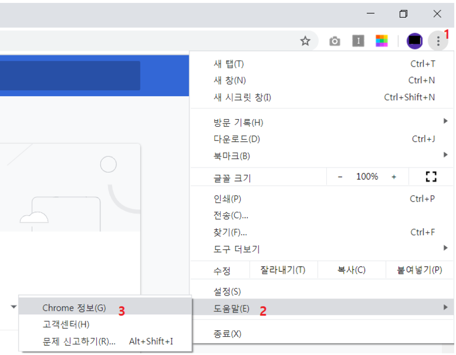Select 문제 신고하기(R)... report issue
The width and height of the screenshot is (456, 355).
point(105,341)
